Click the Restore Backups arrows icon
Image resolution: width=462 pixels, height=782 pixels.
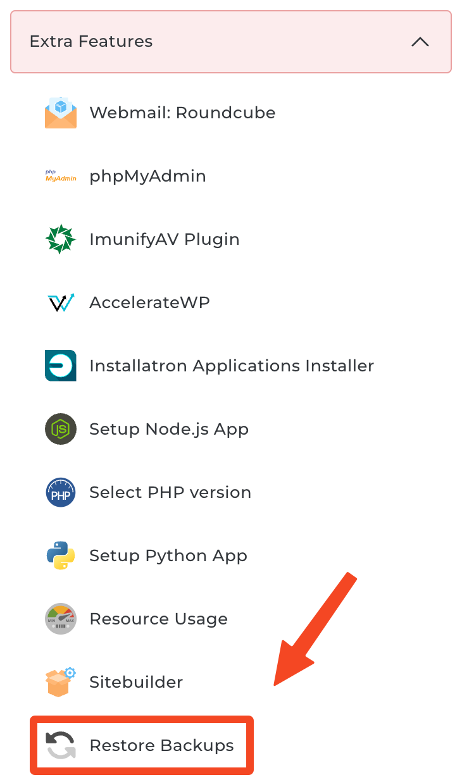point(61,745)
